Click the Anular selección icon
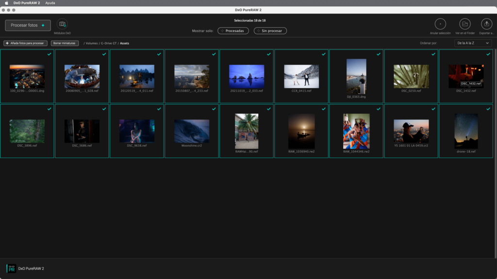 pos(440,24)
